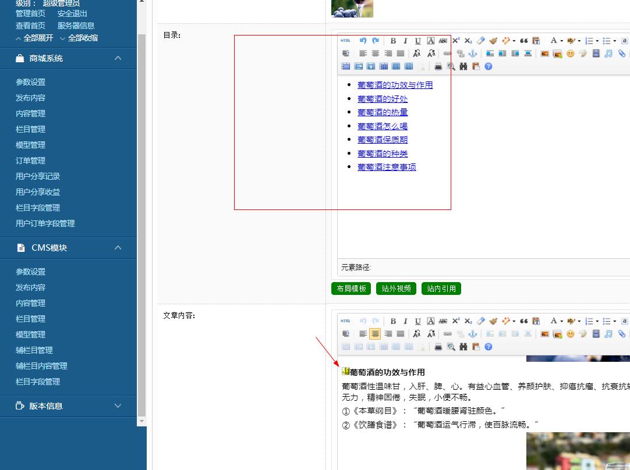Click the blue help icon in the 目录 editor
Image resolution: width=630 pixels, height=470 pixels.
pos(489,66)
